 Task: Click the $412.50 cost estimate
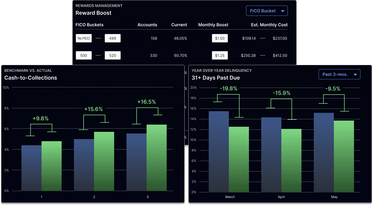pyautogui.click(x=280, y=55)
